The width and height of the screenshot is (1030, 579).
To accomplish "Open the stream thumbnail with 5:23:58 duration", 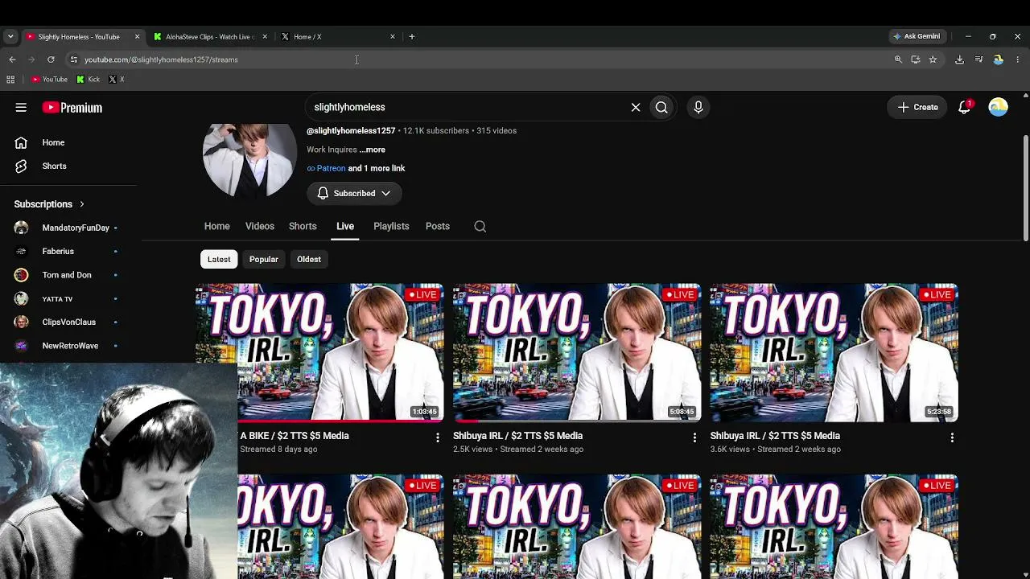I will [x=834, y=352].
